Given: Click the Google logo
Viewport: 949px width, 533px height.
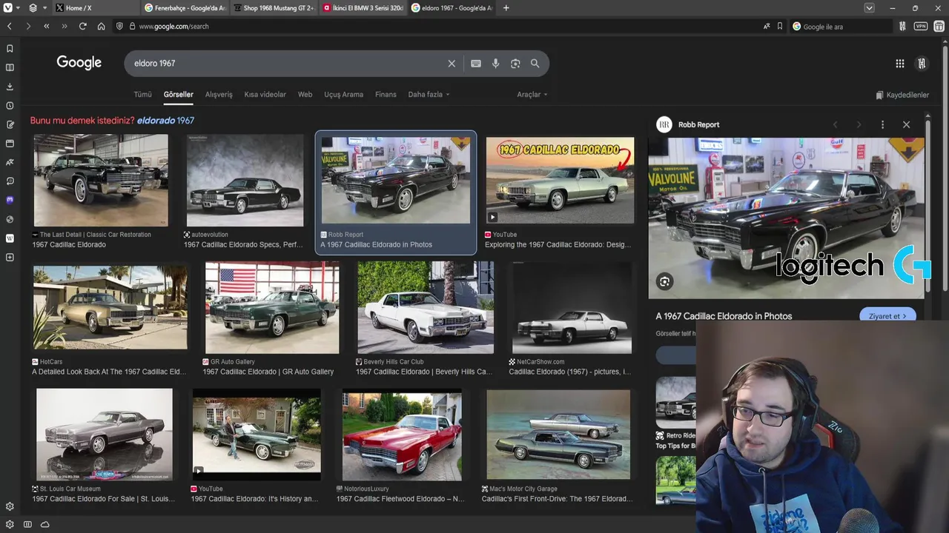Looking at the screenshot, I should 79,63.
